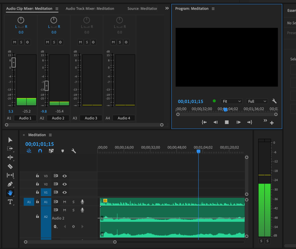The width and height of the screenshot is (296, 249).
Task: Click the Audio 2 volume fader handle
Action: pyautogui.click(x=47, y=86)
